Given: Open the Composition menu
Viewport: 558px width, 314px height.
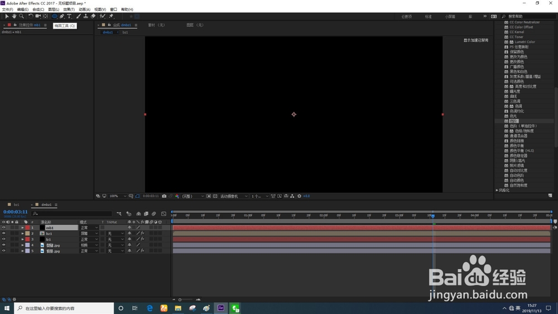Looking at the screenshot, I should 38,9.
